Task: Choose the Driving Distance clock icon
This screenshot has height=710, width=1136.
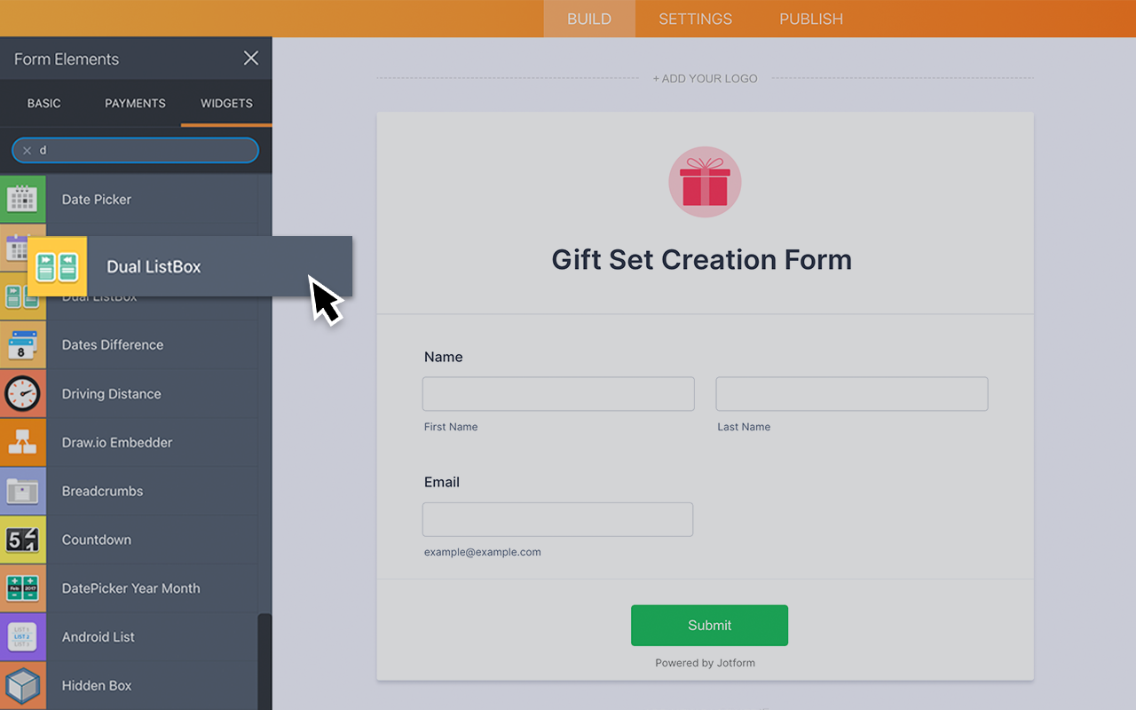Action: (x=22, y=393)
